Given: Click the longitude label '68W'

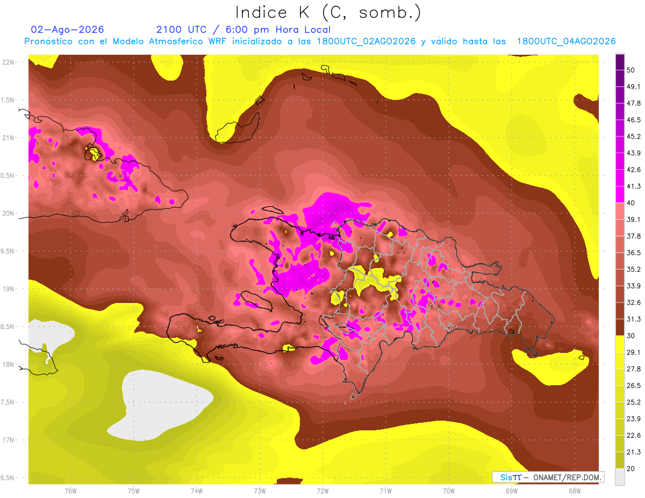Looking at the screenshot, I should pos(575,491).
